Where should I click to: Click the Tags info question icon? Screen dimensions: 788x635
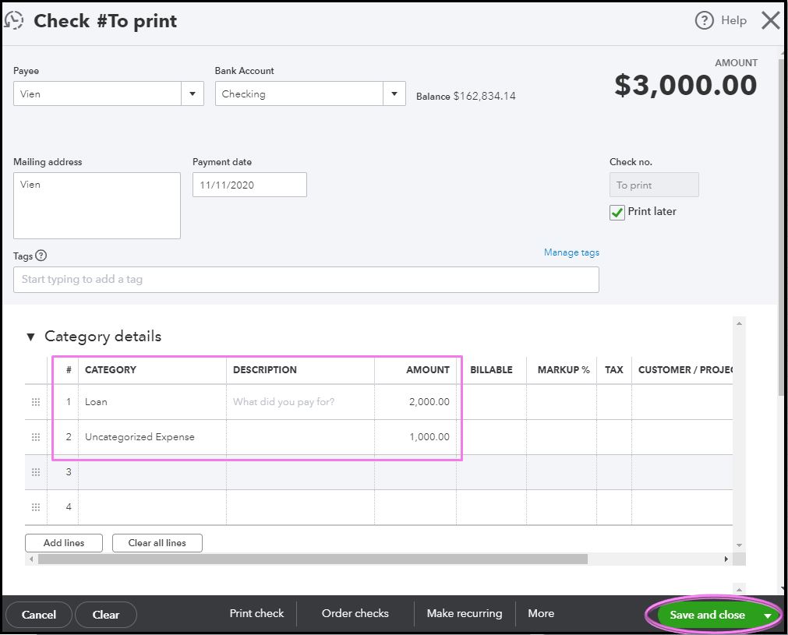point(41,256)
